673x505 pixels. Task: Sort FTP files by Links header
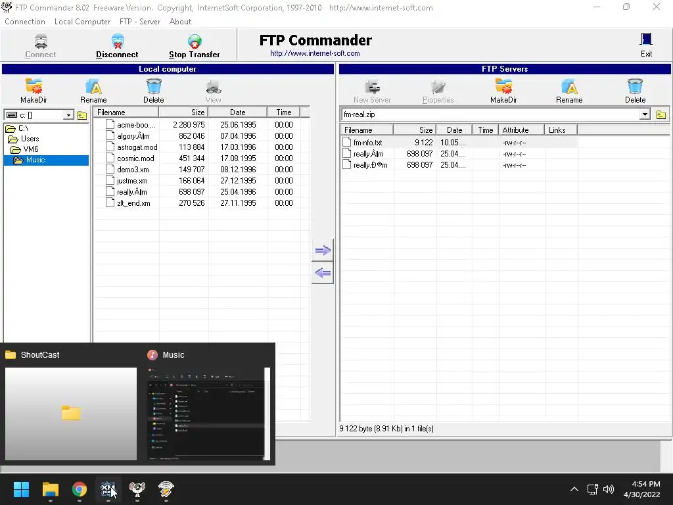pos(561,130)
